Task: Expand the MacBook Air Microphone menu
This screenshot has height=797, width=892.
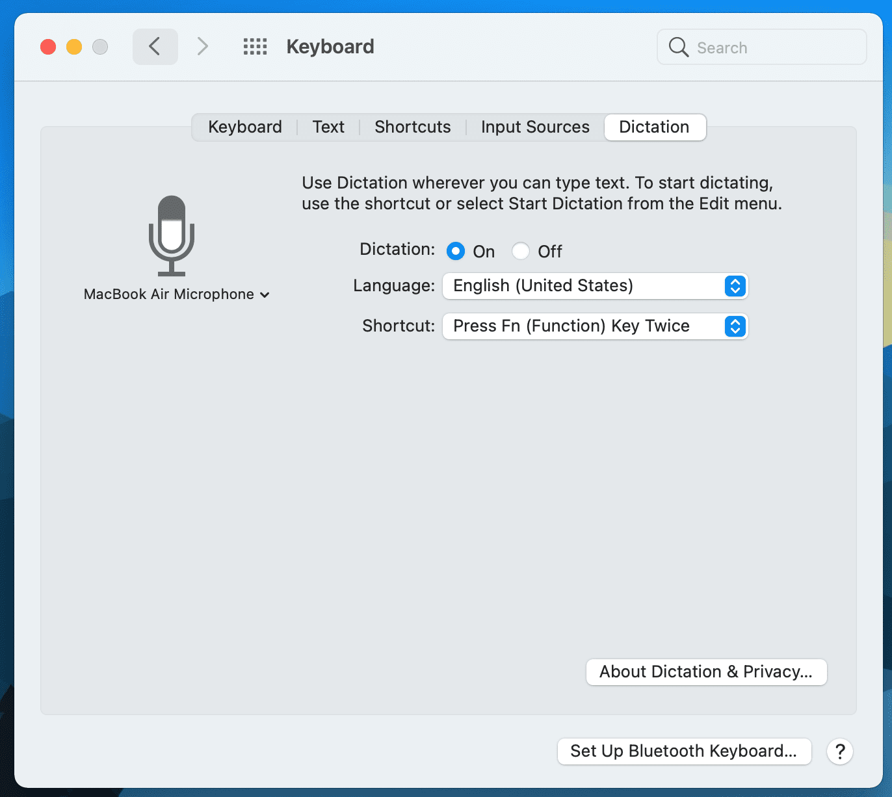Action: pyautogui.click(x=176, y=294)
